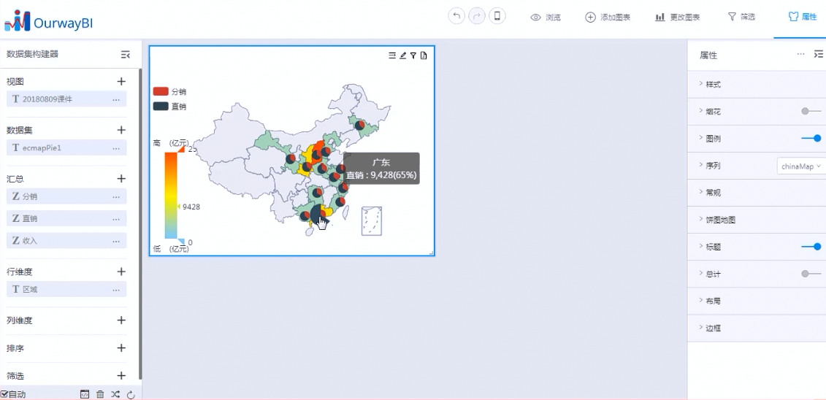The image size is (826, 400).
Task: Click the pencil edit icon on the chart
Action: (402, 55)
